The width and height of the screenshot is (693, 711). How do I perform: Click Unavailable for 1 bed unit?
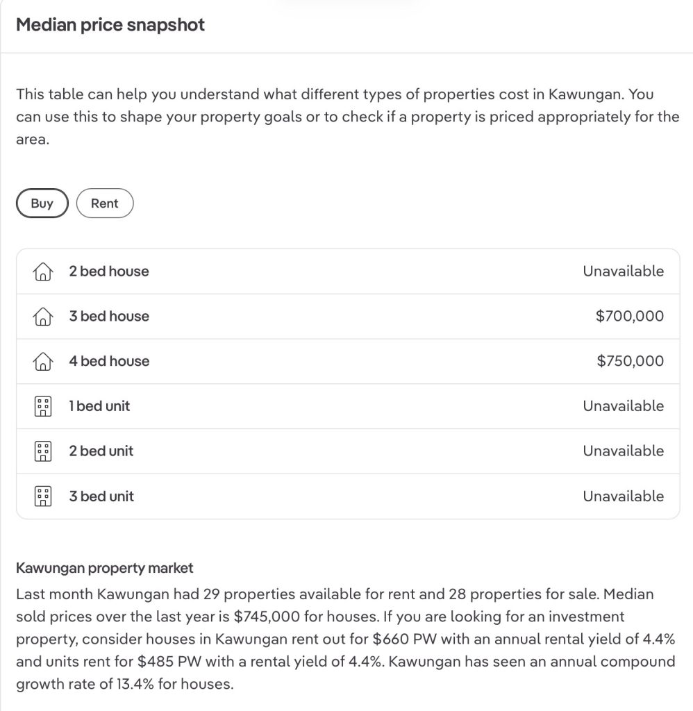point(623,406)
